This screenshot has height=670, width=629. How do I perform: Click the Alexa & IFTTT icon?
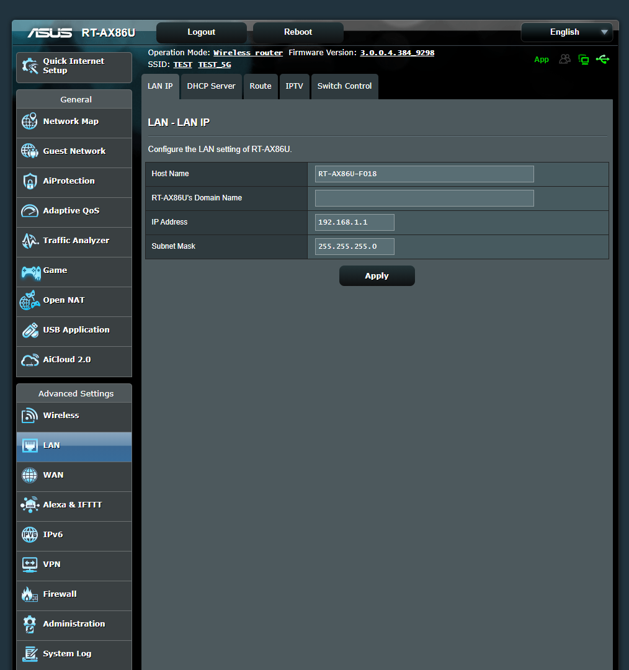pos(30,504)
